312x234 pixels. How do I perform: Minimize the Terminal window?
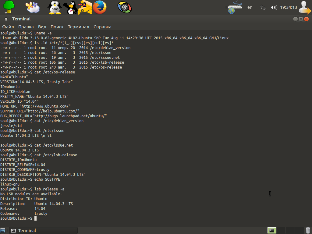[x=295, y=19]
